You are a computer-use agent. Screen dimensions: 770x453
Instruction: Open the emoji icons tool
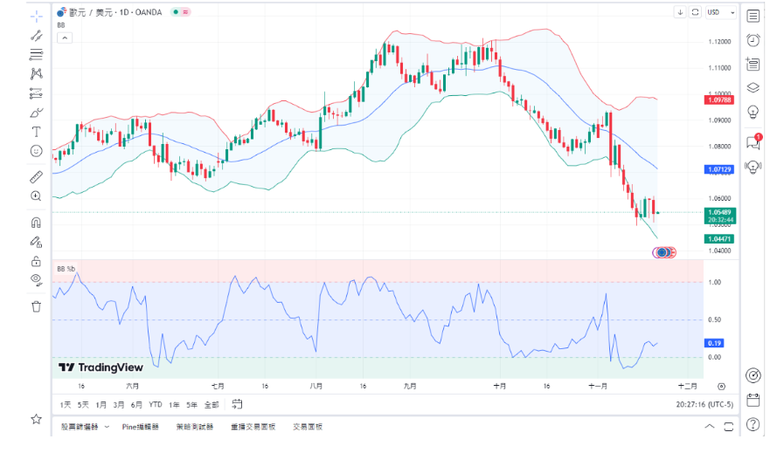click(x=37, y=151)
